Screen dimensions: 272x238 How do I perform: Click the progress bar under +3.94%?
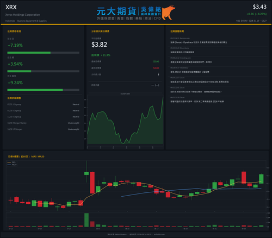click(x=44, y=71)
